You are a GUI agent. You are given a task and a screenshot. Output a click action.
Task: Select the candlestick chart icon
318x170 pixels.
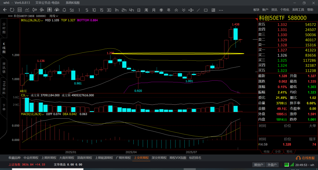(x=35, y=10)
